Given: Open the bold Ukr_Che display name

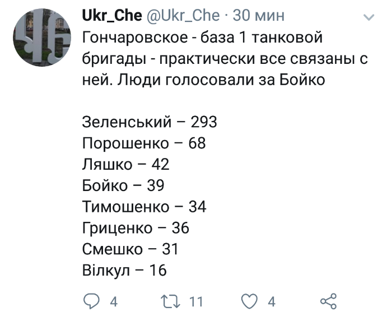Looking at the screenshot, I should click(x=112, y=16).
